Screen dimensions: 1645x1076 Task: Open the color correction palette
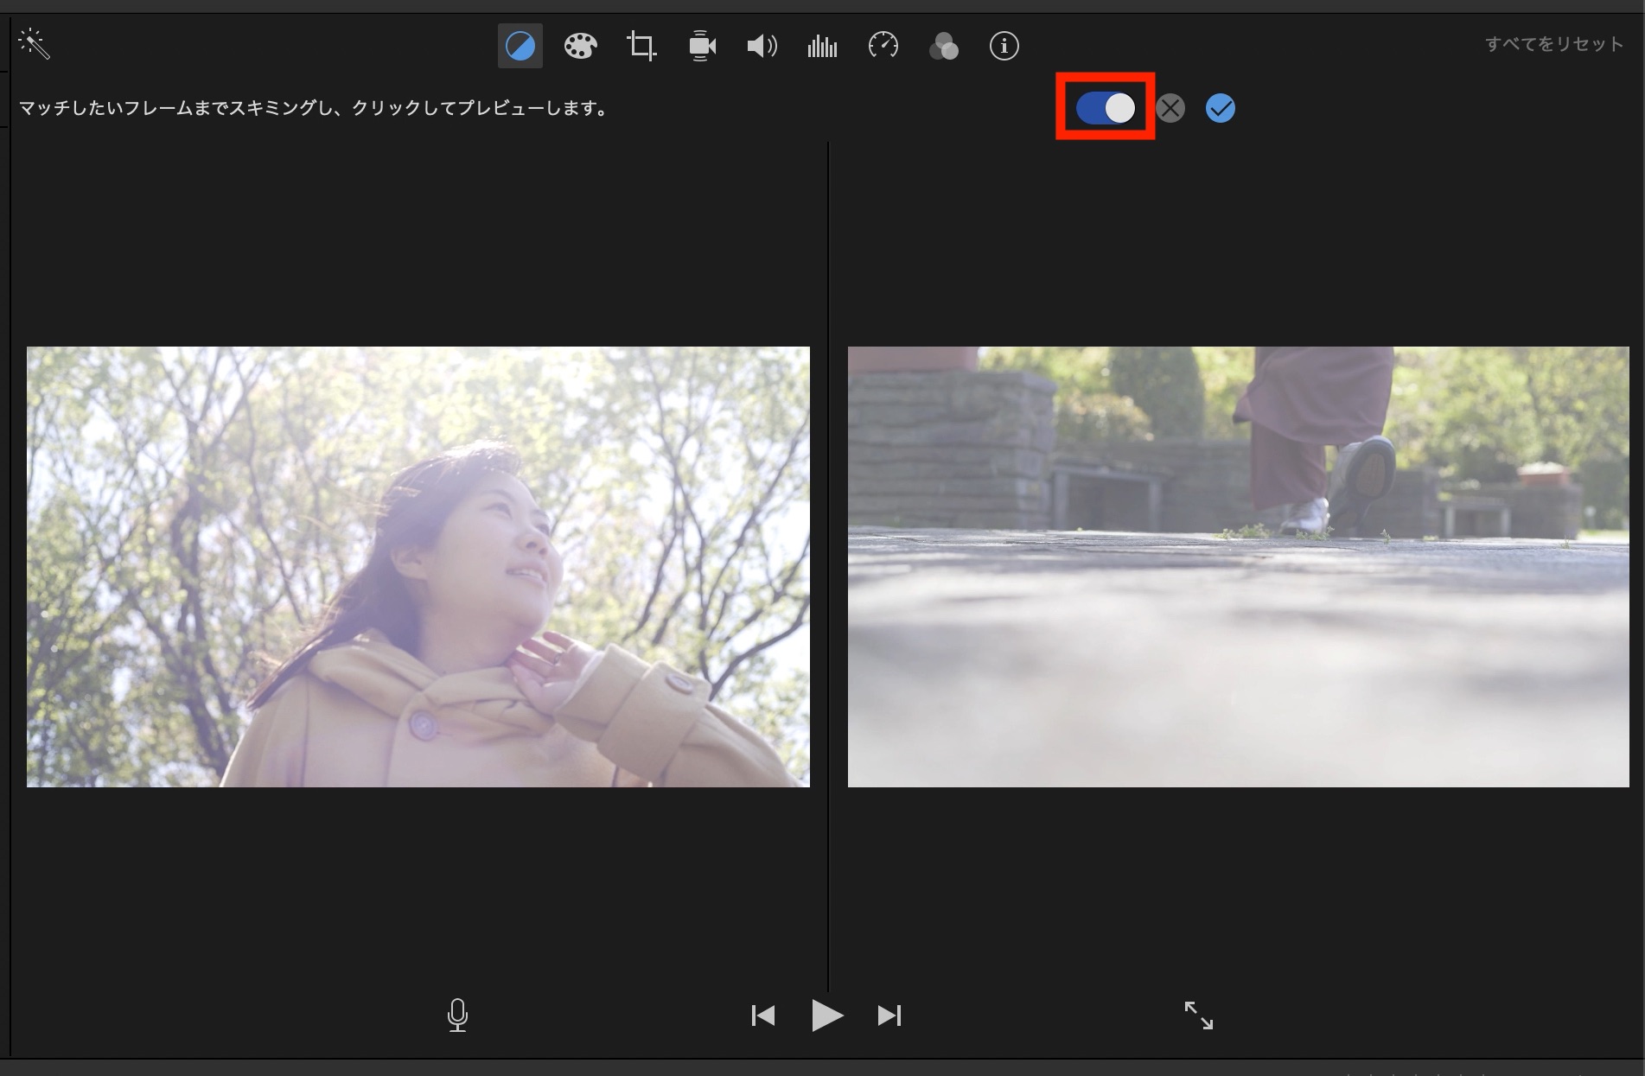tap(580, 46)
